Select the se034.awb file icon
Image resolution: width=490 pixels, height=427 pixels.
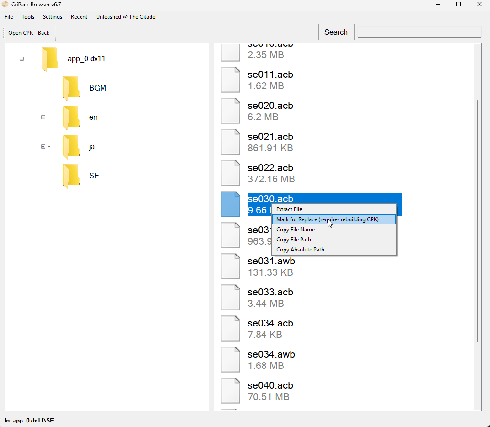pos(230,360)
